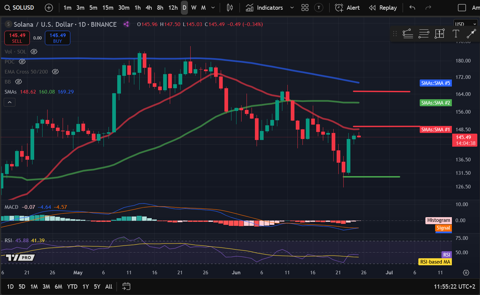This screenshot has height=295, width=480.
Task: Set range to YTD
Action: pos(72,287)
